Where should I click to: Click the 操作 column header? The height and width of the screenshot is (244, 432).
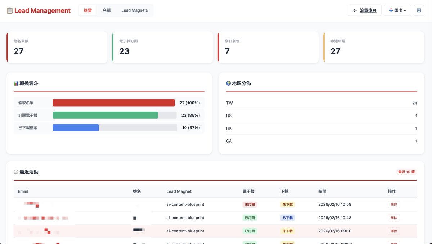392,191
